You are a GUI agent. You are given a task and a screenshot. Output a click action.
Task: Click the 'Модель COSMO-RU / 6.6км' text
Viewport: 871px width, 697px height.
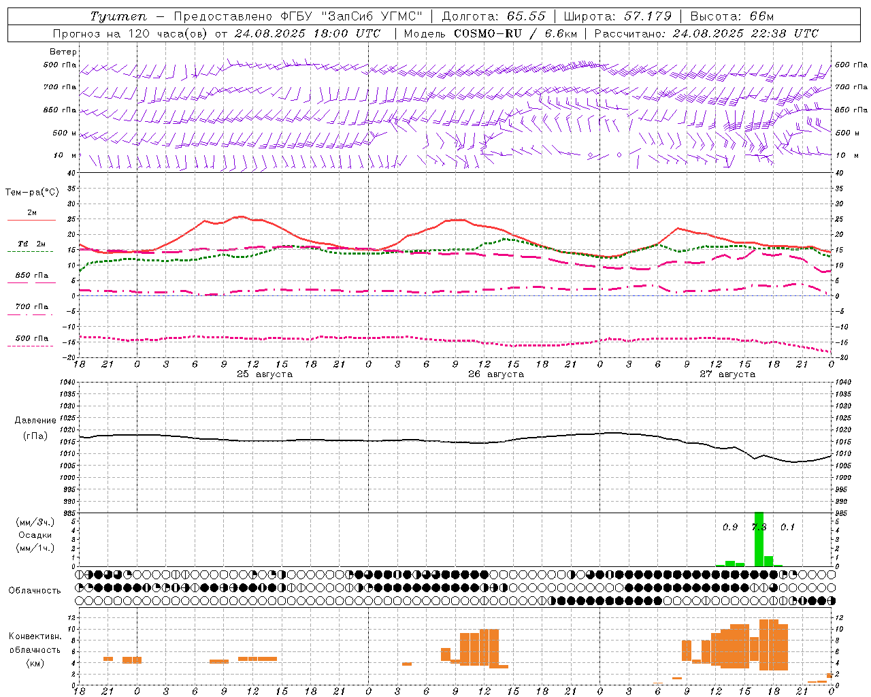tap(491, 33)
